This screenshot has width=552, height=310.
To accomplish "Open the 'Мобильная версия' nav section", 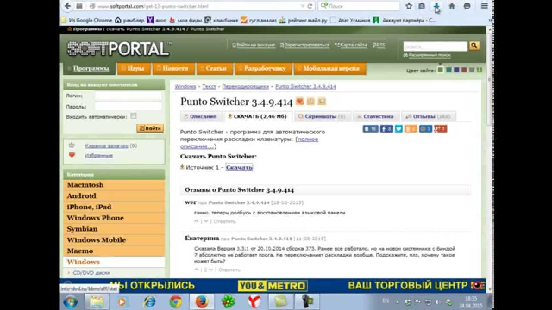I will 329,68.
